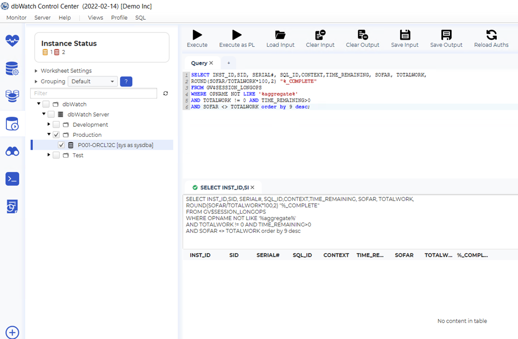Click the plus circle icon at sidebar bottom
The height and width of the screenshot is (339, 518).
pos(12,333)
